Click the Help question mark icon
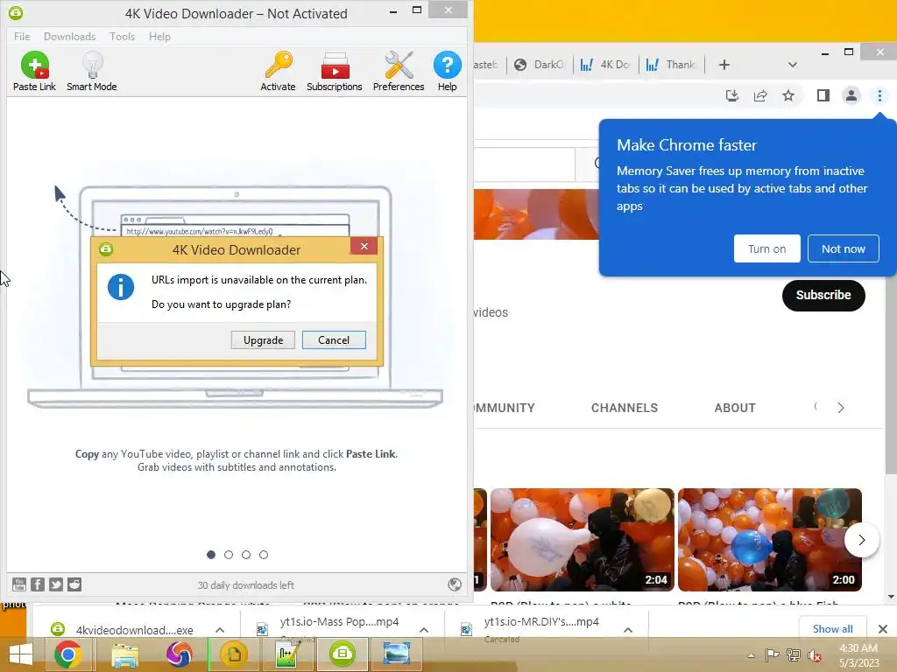Screen dimensions: 897x672 coord(448,71)
